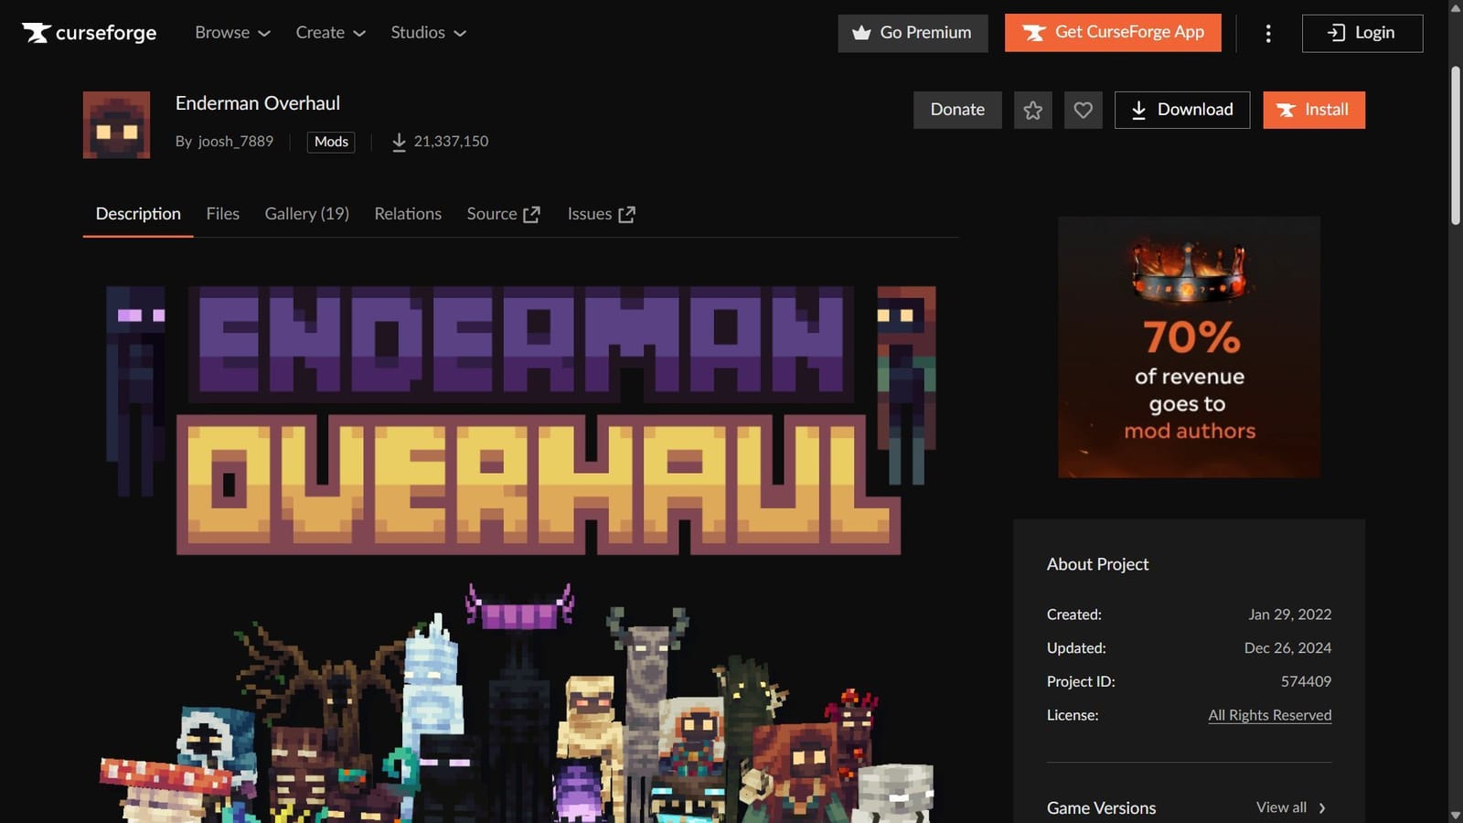The height and width of the screenshot is (823, 1463).
Task: Select Go Premium with the crown icon
Action: click(x=913, y=33)
